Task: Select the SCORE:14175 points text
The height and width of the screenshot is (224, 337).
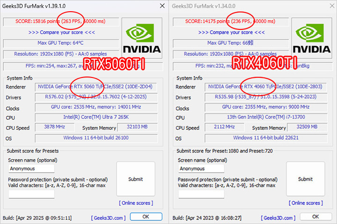Action: pos(207,21)
